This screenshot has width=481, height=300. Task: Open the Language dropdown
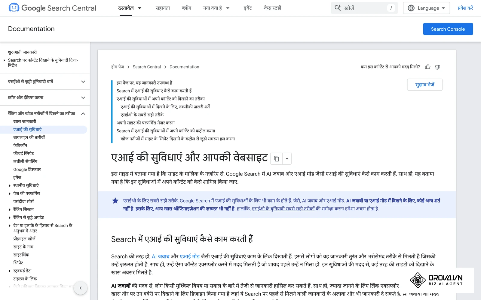coord(426,8)
